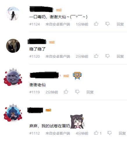This screenshot has height=141, width=127.
Task: Open the blue anime avatar of commenter #1112
Action: (x=13, y=113)
